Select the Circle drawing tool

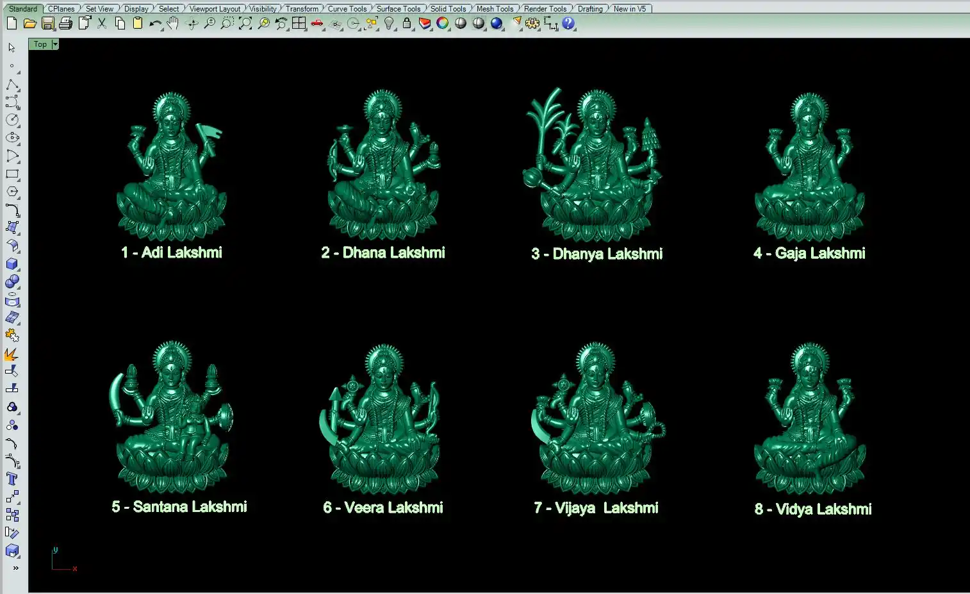tap(12, 120)
